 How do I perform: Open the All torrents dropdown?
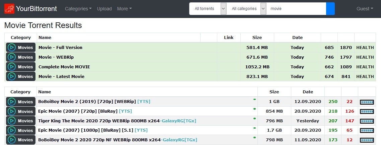(x=208, y=9)
